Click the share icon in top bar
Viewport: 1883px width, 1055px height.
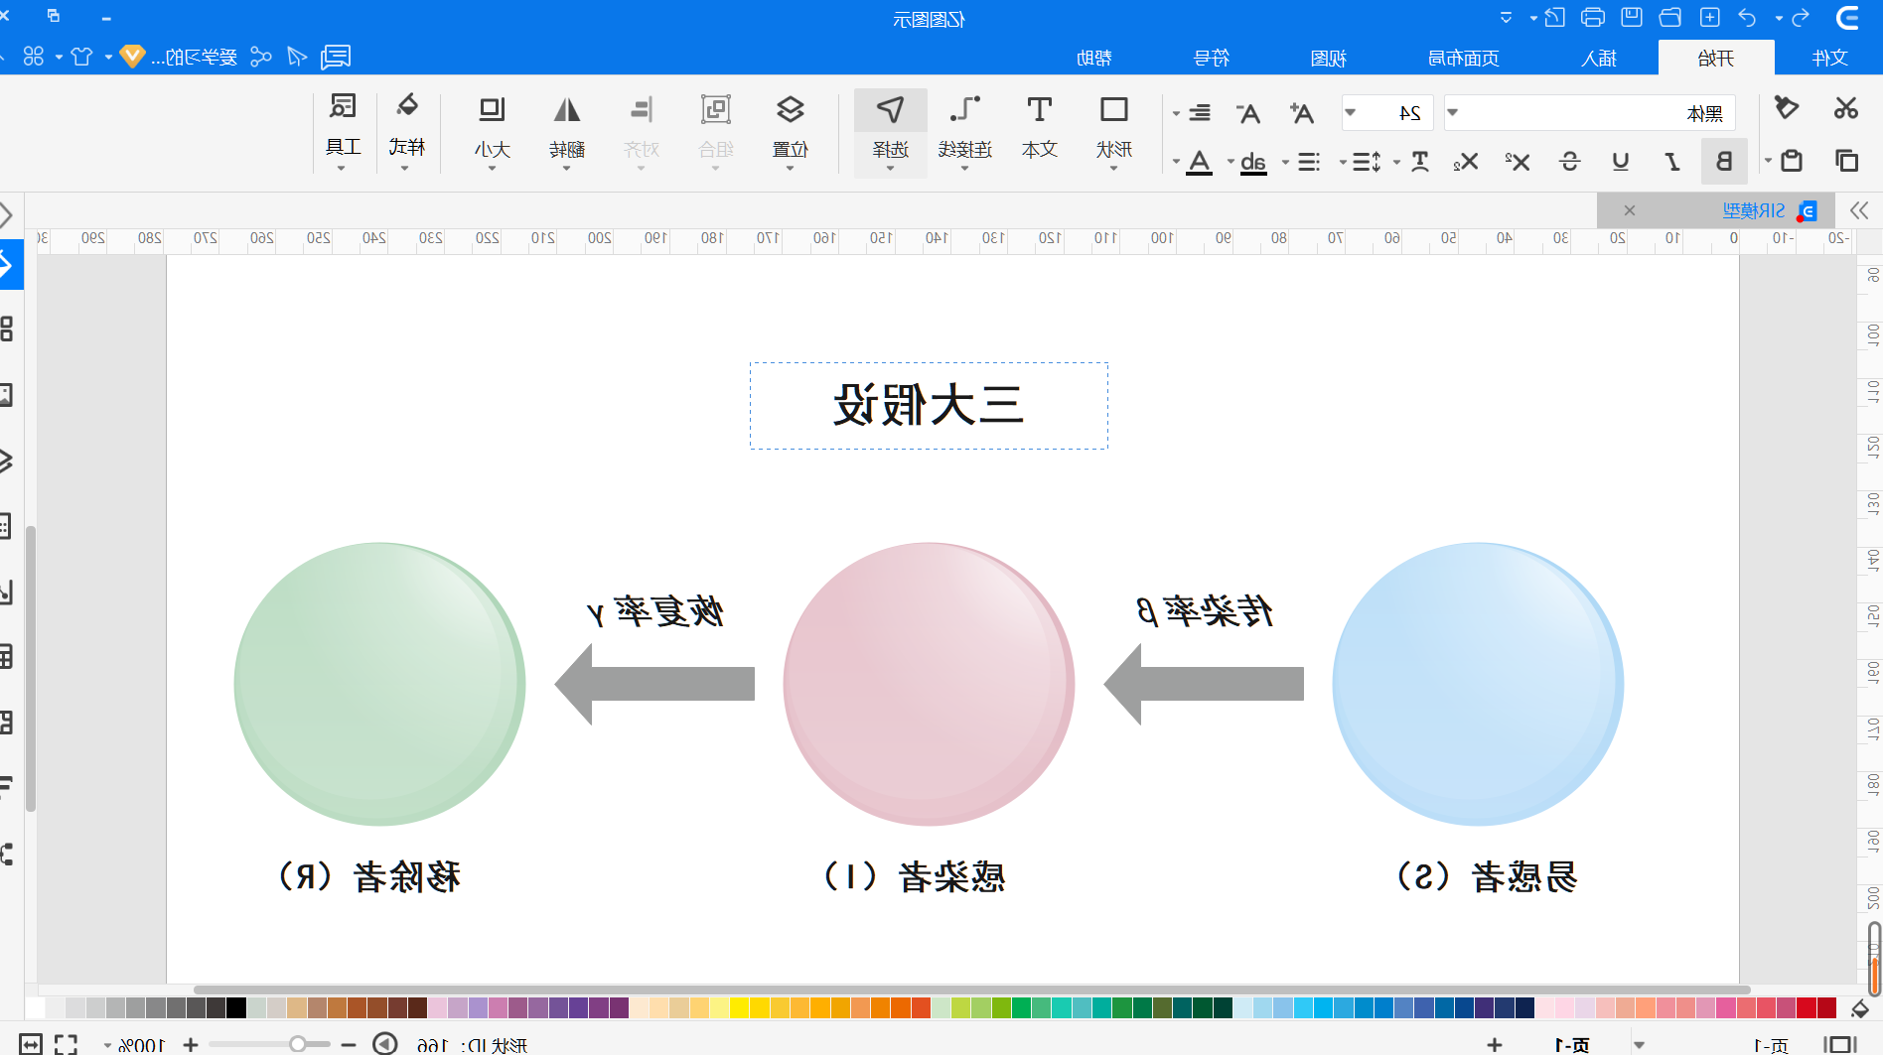(x=261, y=57)
